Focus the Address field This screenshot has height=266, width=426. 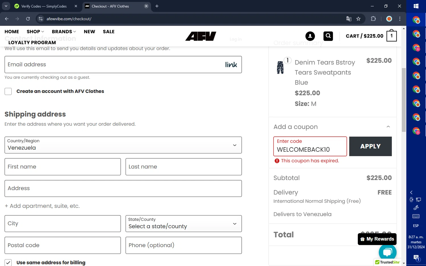123,188
